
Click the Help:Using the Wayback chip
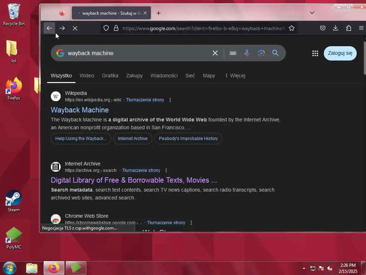tap(81, 139)
